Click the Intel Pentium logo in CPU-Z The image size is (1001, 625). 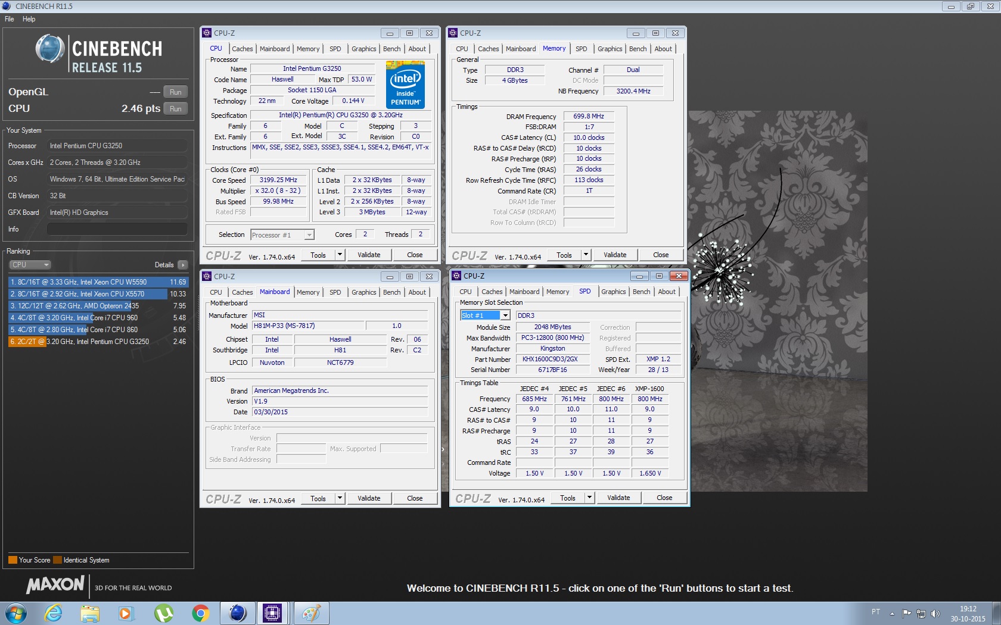405,85
